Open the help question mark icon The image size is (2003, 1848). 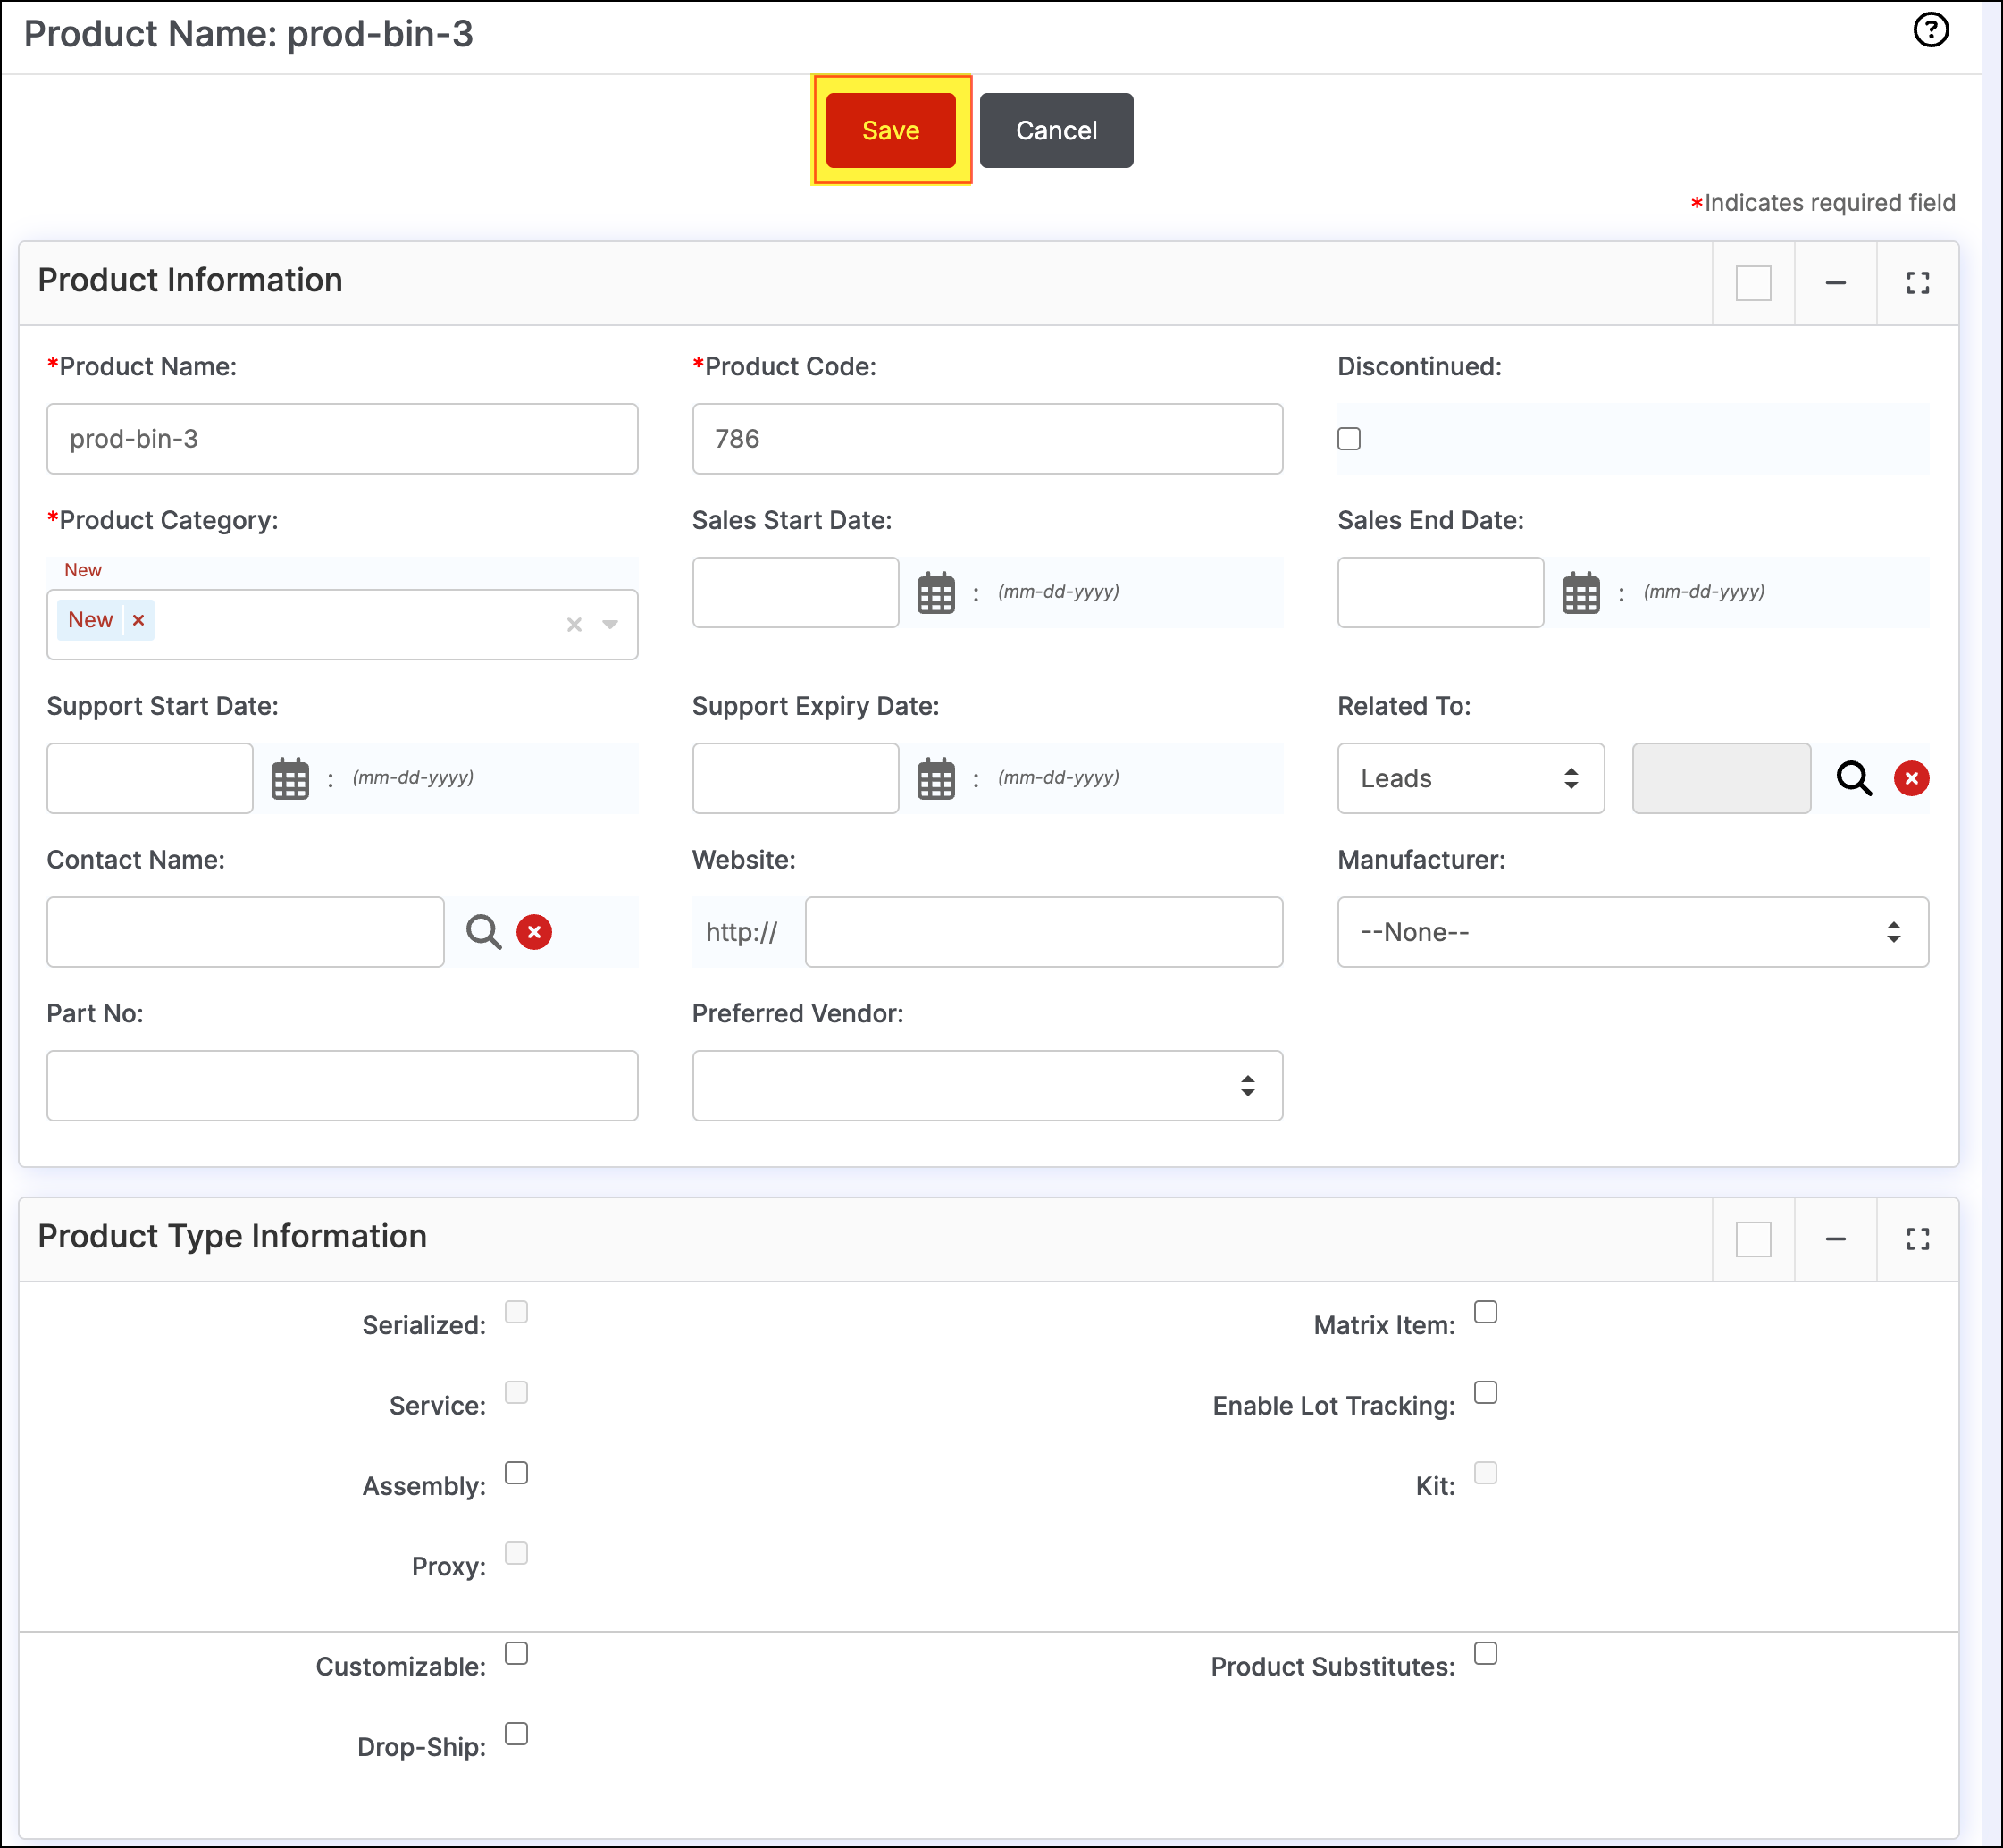click(1930, 30)
